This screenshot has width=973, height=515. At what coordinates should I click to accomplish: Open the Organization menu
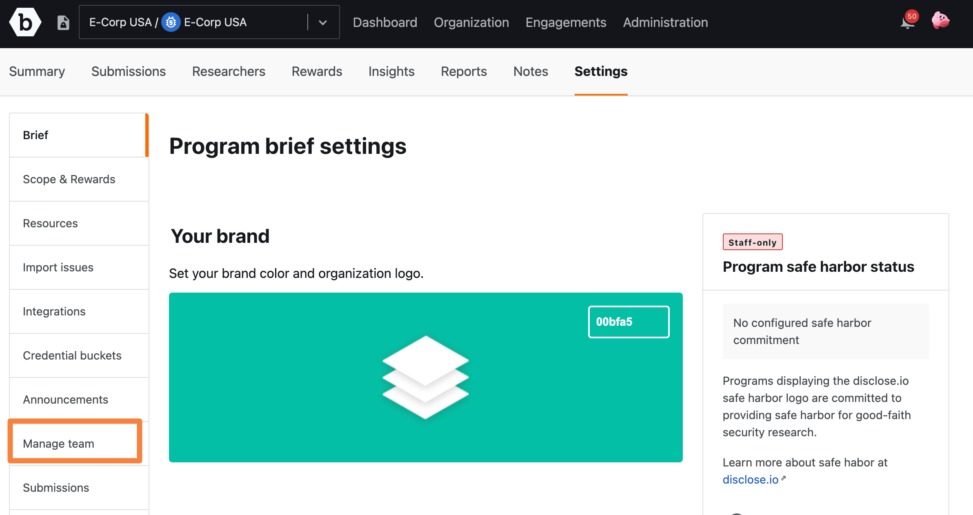(x=471, y=22)
